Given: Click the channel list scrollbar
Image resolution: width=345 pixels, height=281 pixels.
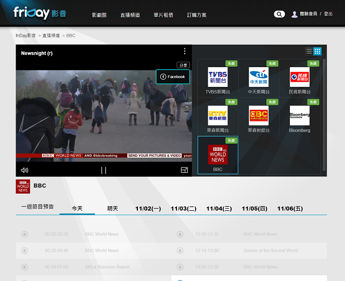Looking at the screenshot, I should click(x=324, y=115).
